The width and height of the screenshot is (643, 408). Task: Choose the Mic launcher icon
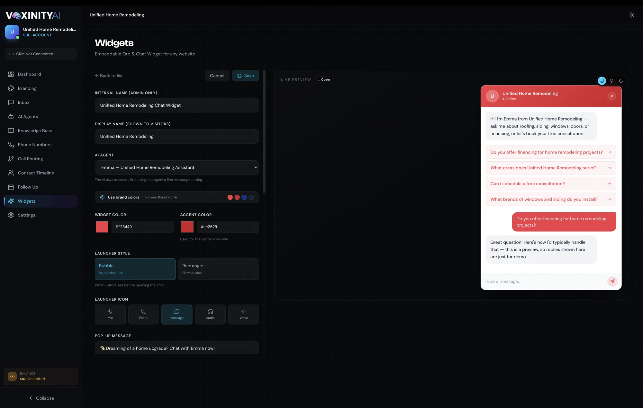(x=110, y=314)
